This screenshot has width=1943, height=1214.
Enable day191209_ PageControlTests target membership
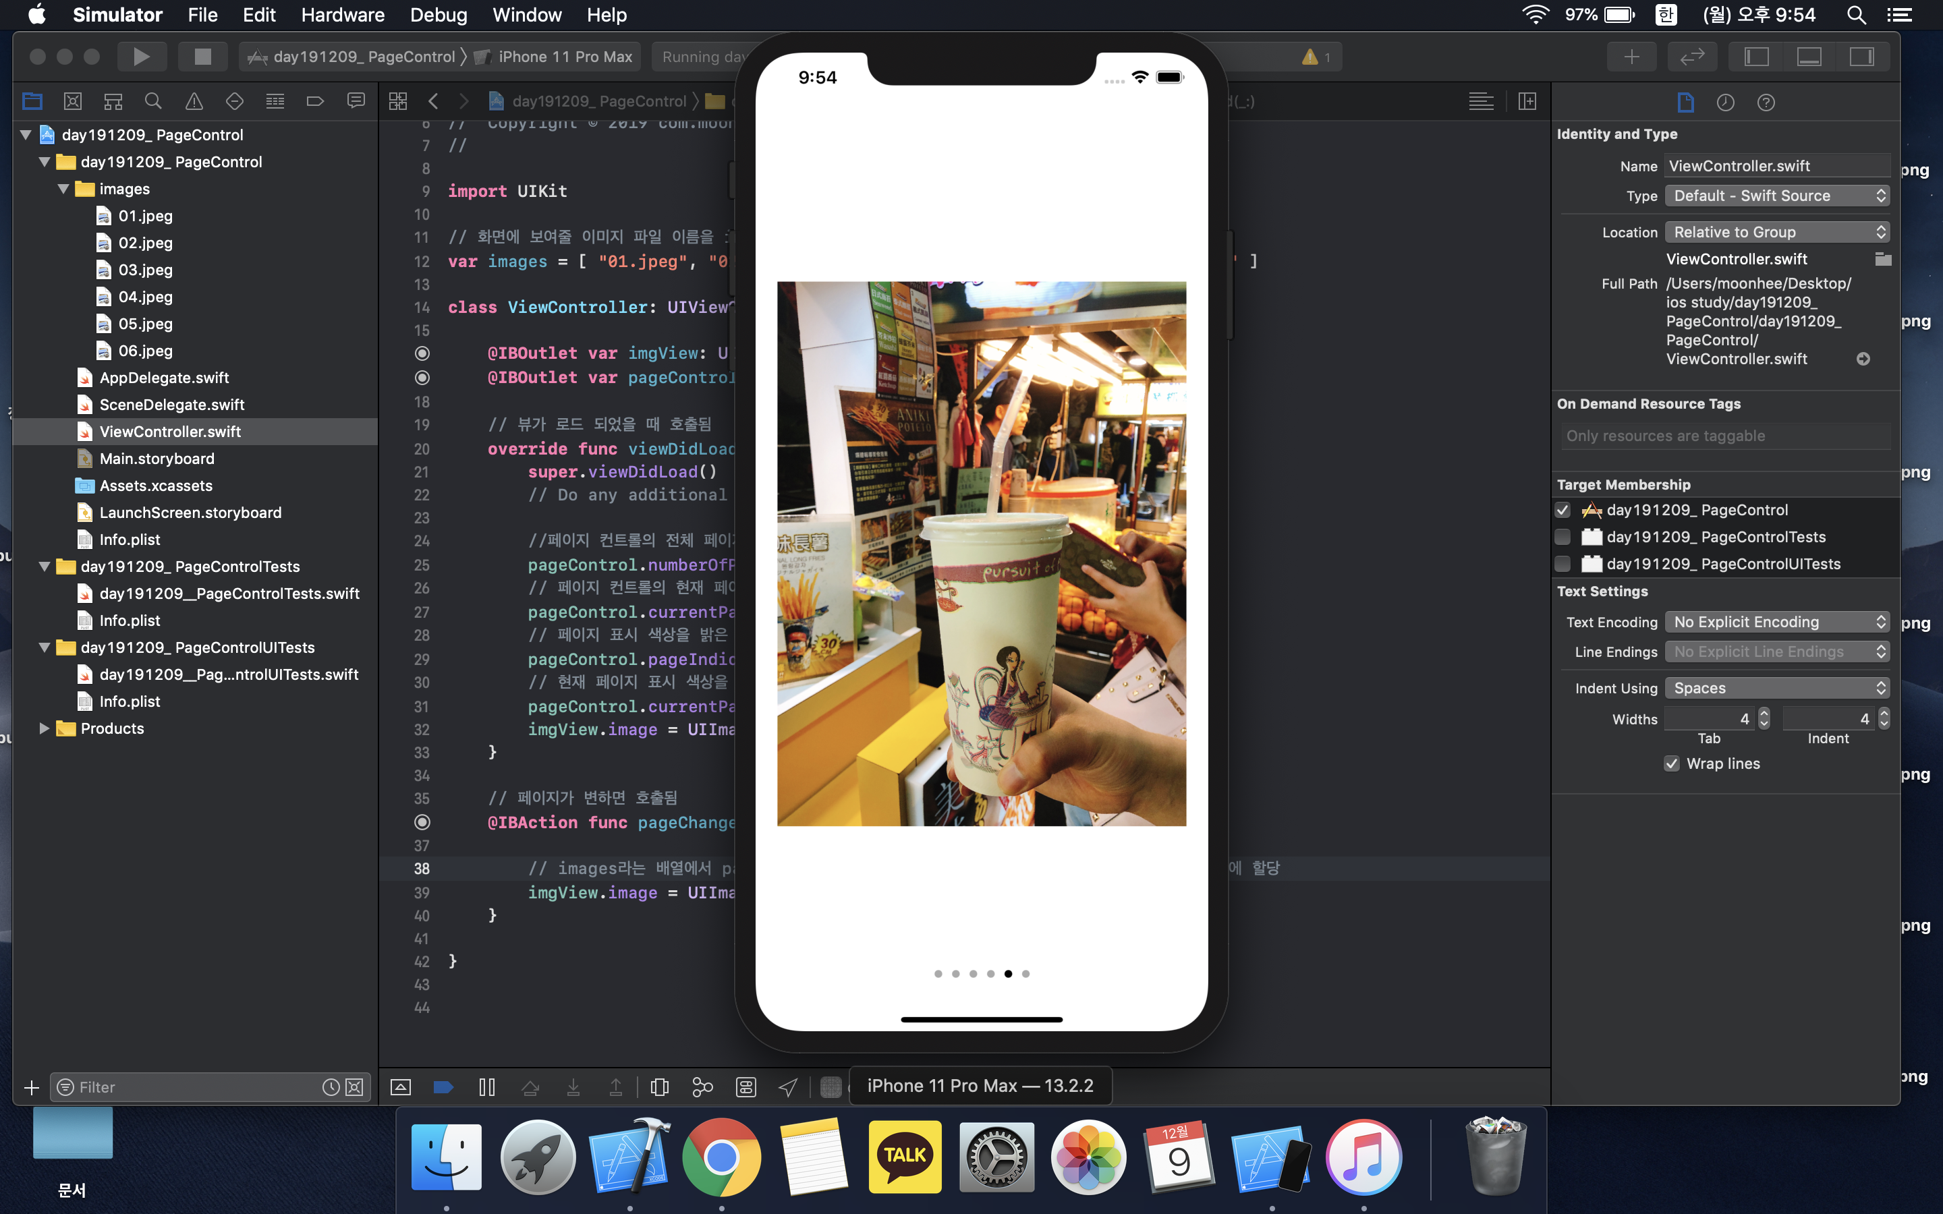[1562, 537]
